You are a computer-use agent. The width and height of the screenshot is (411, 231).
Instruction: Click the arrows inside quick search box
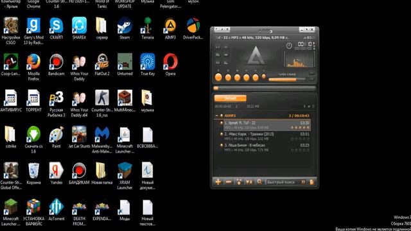[303, 182]
